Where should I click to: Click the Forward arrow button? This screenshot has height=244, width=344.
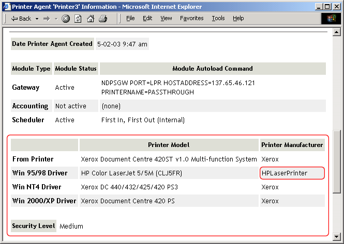point(47,19)
